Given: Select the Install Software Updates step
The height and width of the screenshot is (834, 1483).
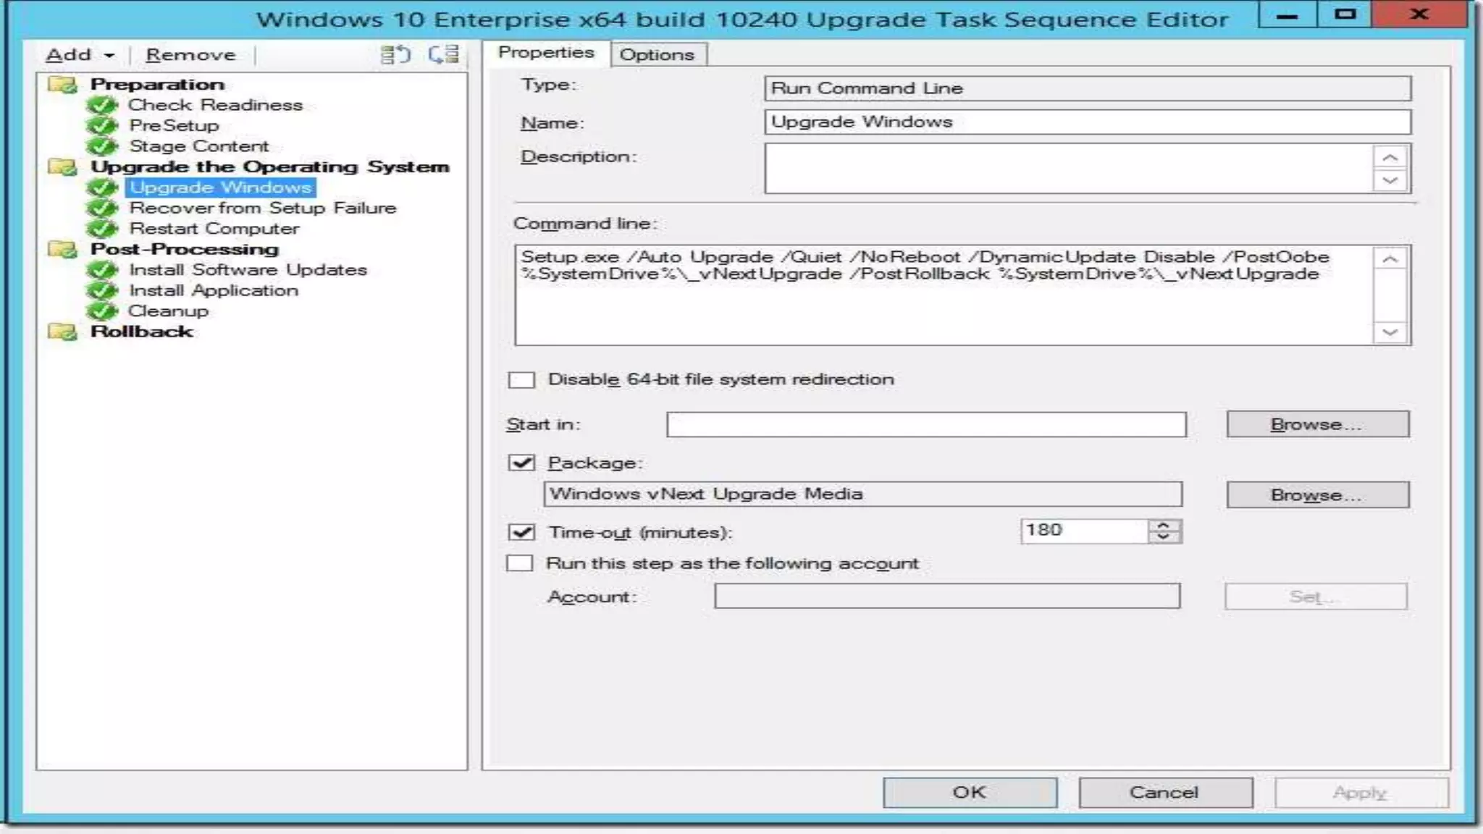Looking at the screenshot, I should [248, 270].
